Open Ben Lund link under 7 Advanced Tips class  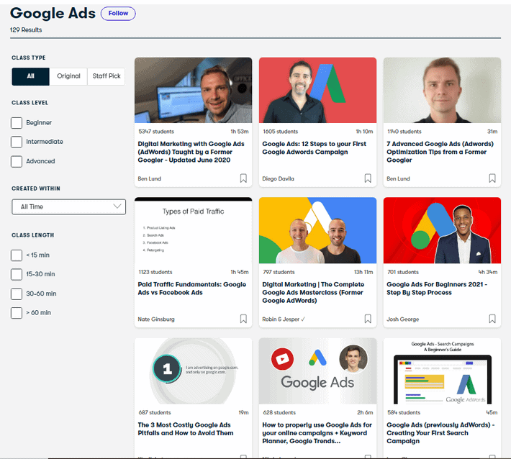pos(398,178)
